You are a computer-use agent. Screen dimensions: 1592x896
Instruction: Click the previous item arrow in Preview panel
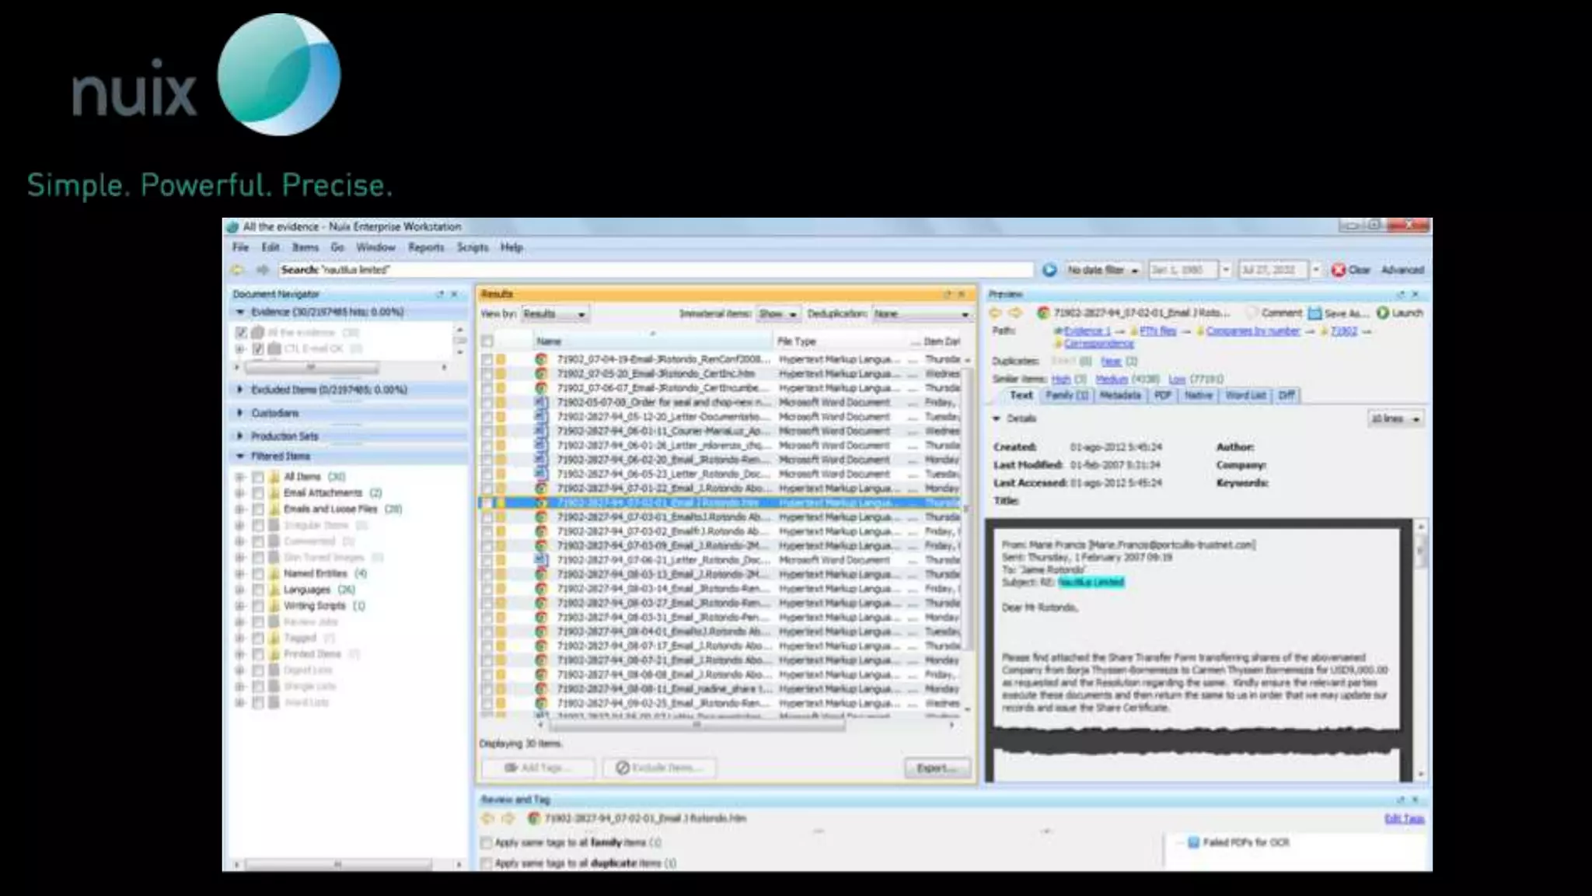995,313
